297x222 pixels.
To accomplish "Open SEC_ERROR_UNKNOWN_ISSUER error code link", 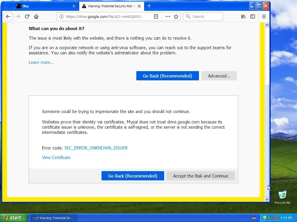I will 96,148.
